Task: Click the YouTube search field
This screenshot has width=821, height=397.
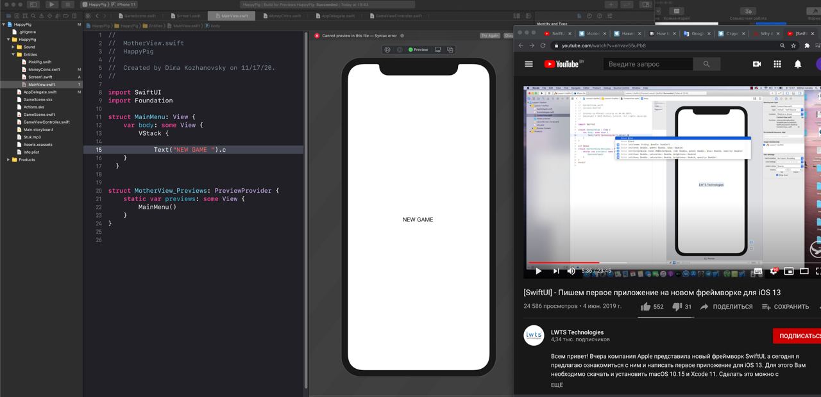Action: click(x=648, y=64)
